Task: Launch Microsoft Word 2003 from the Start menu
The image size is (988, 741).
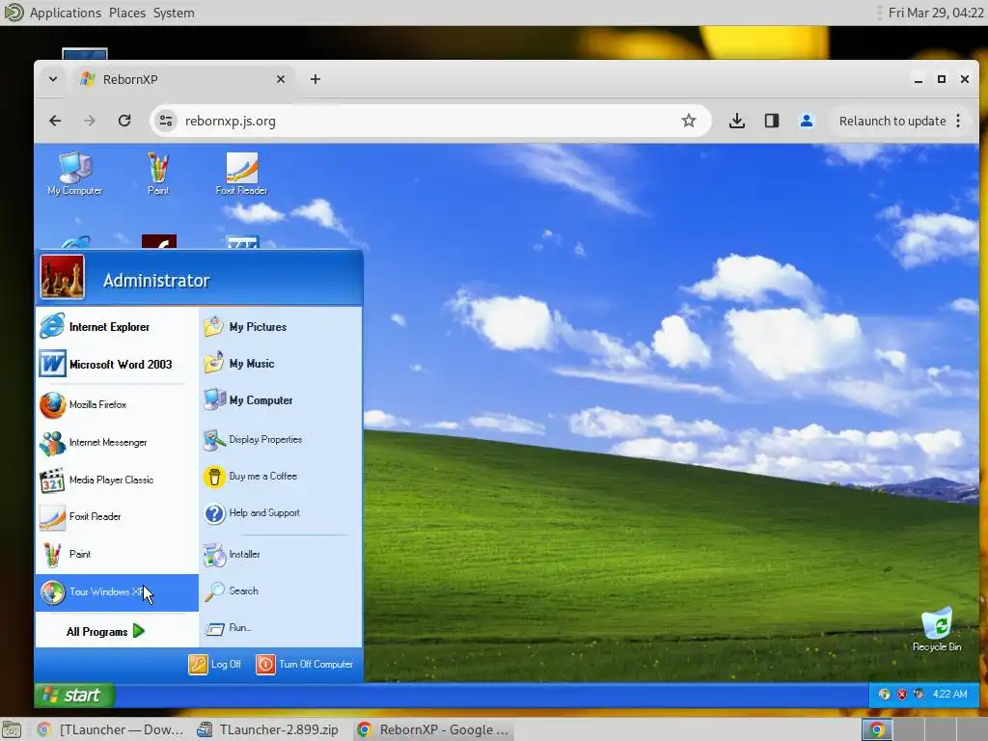Action: pos(117,364)
